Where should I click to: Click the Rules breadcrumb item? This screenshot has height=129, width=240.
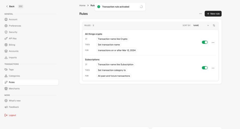(x=93, y=6)
